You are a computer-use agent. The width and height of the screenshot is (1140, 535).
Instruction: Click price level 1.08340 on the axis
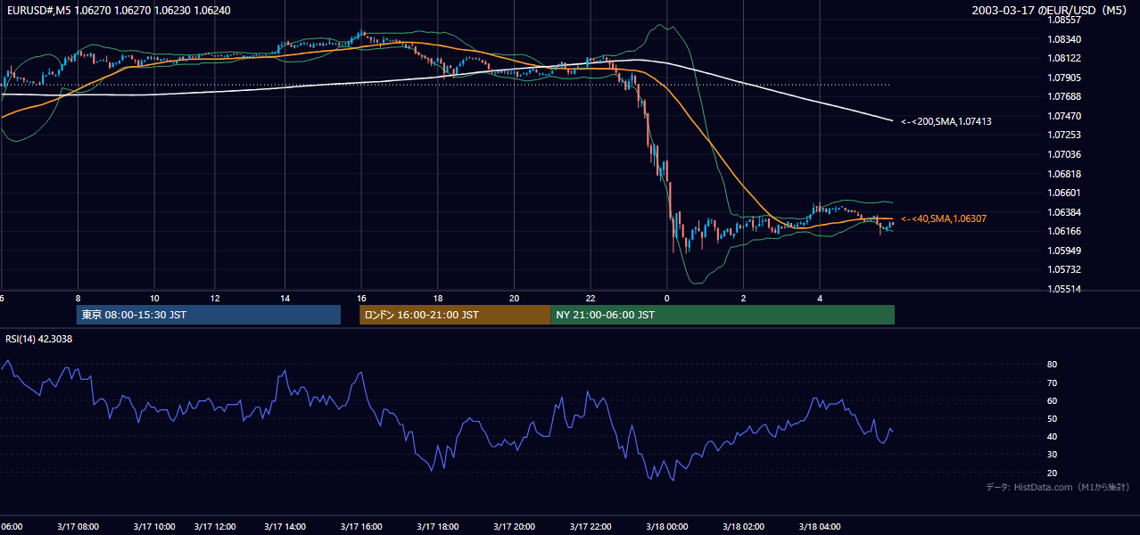pos(1064,39)
